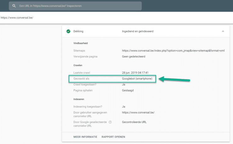Click the 'Gecontroleerde URL' value
This screenshot has height=144, width=233.
click(x=134, y=122)
